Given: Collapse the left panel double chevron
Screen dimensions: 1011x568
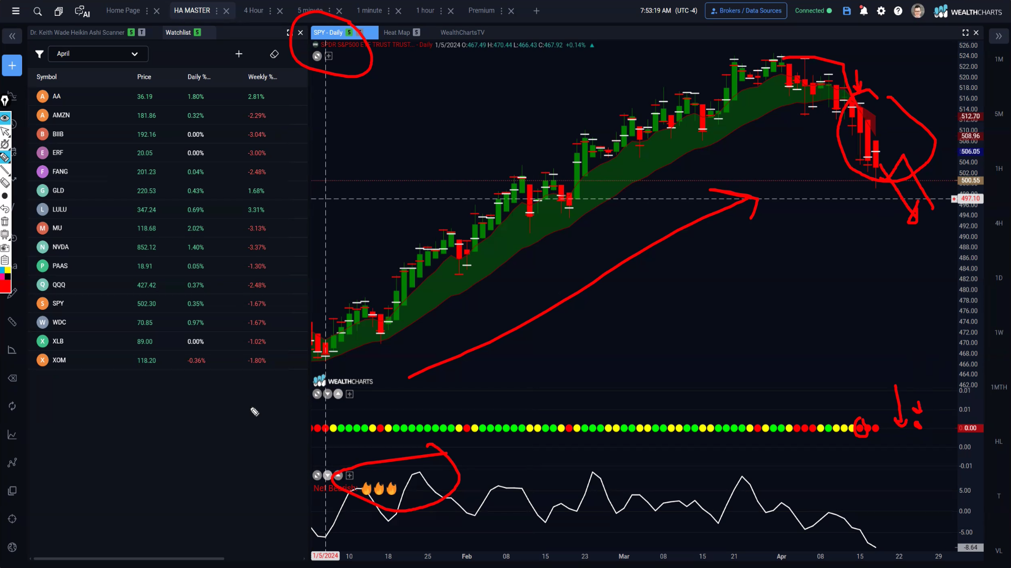Looking at the screenshot, I should pos(12,36).
